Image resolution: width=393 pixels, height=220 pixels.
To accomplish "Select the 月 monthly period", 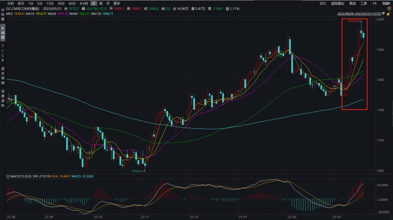I will (x=108, y=3).
